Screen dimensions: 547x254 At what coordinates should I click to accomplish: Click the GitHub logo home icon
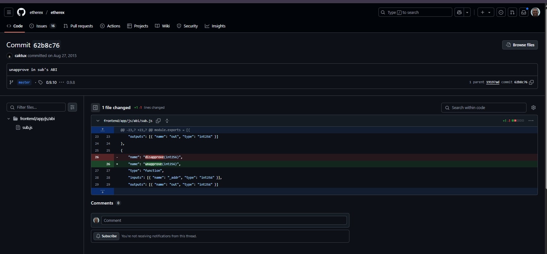point(21,12)
